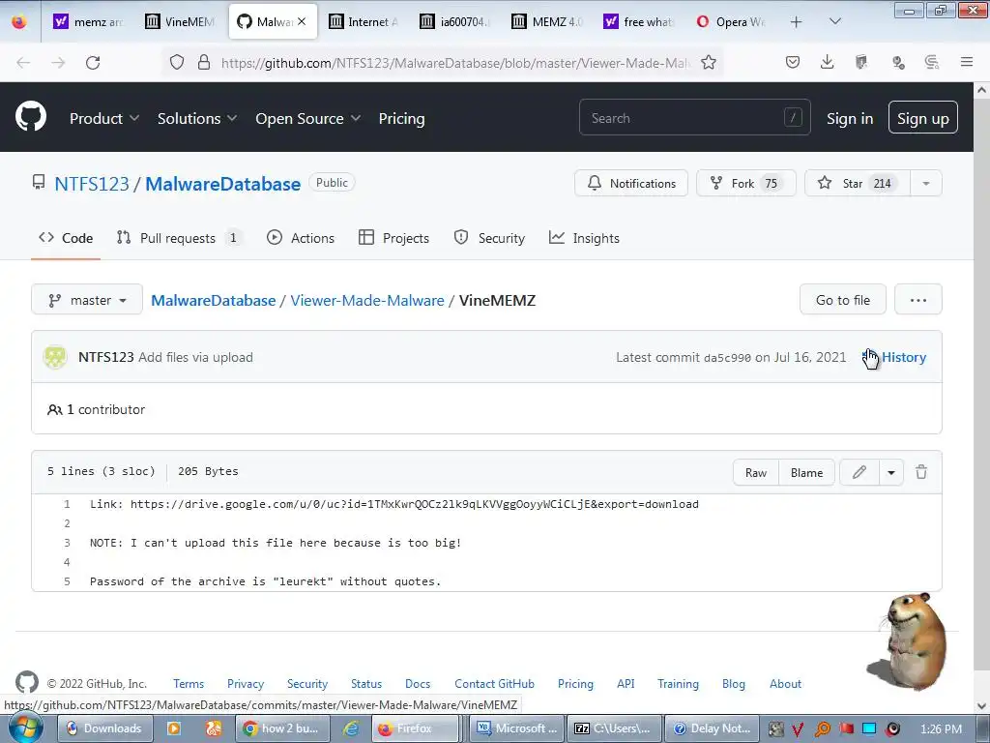This screenshot has height=743, width=990.
Task: Click the Firefox forward arrow
Action: [x=58, y=63]
